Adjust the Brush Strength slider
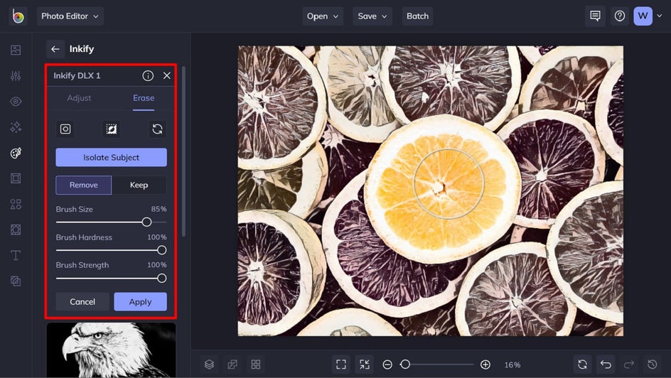 tap(112, 279)
